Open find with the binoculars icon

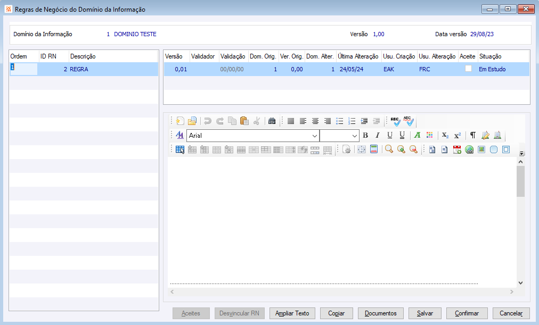[x=272, y=121]
